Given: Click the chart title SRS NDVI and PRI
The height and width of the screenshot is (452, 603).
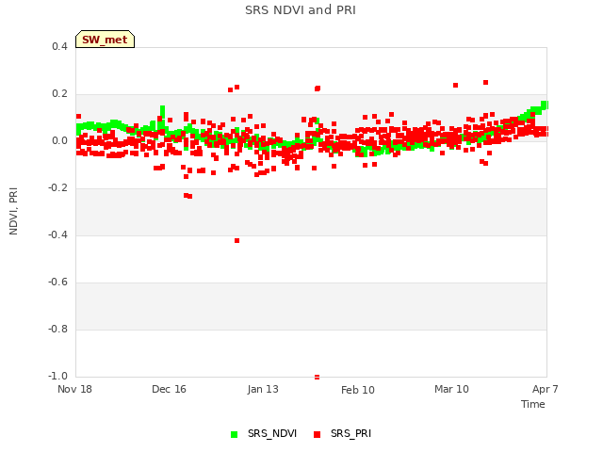Looking at the screenshot, I should pos(301,10).
